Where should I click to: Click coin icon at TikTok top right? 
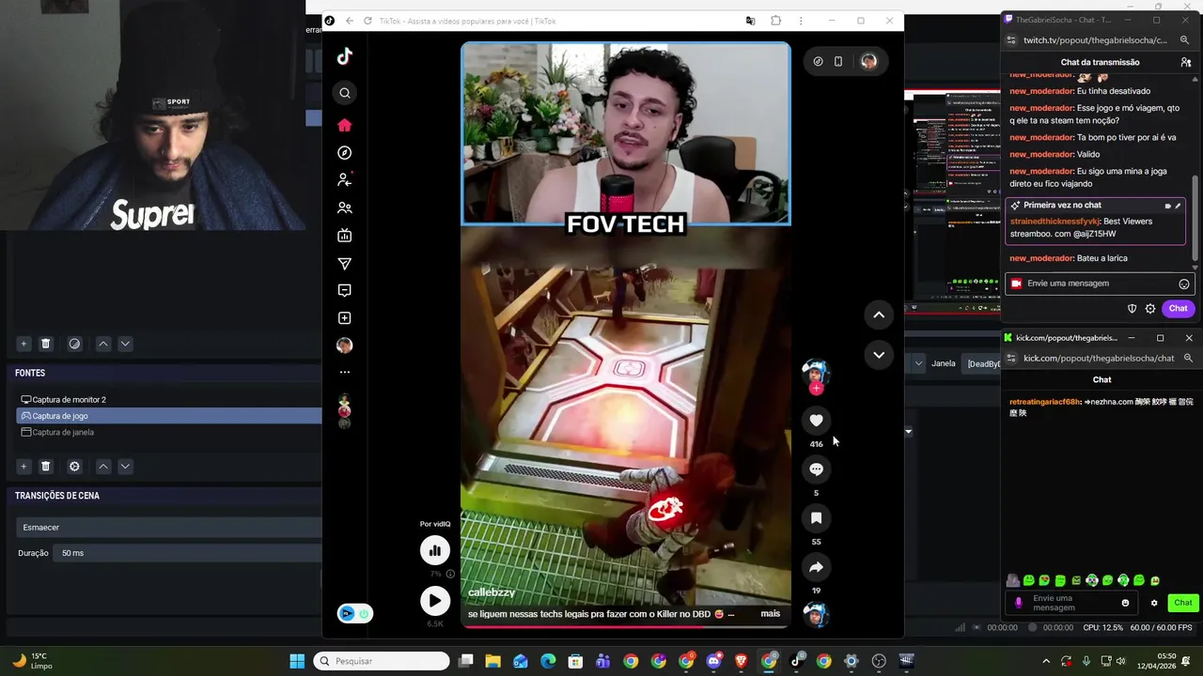[818, 61]
